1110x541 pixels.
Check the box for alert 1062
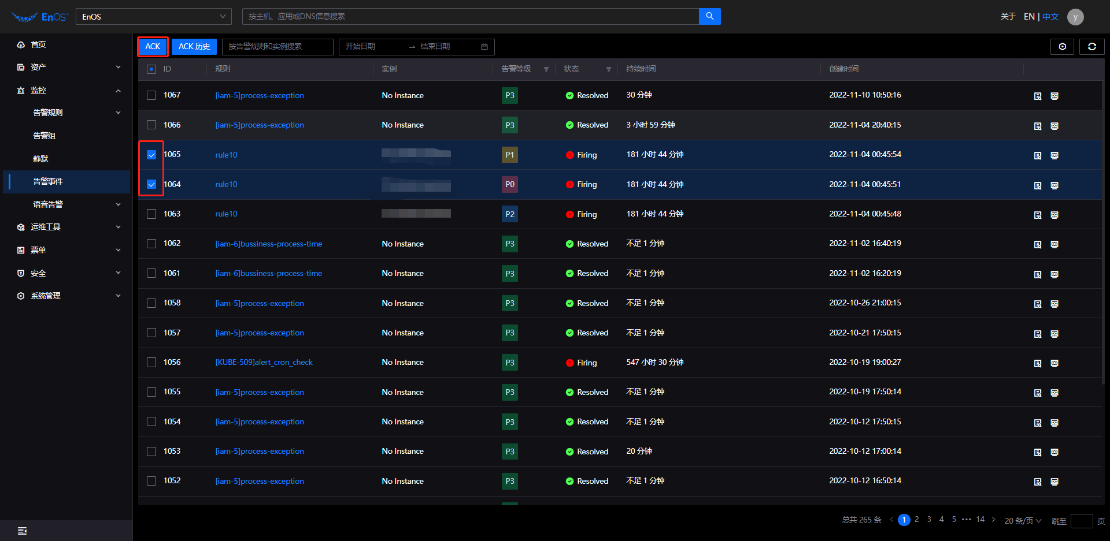click(x=151, y=244)
